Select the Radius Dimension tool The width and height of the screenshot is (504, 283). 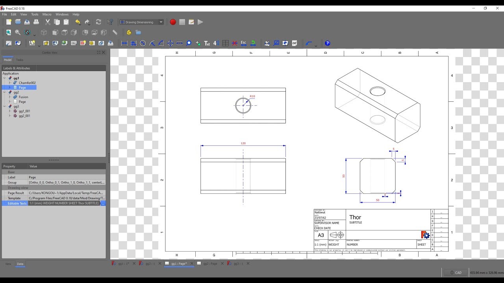pyautogui.click(x=152, y=43)
